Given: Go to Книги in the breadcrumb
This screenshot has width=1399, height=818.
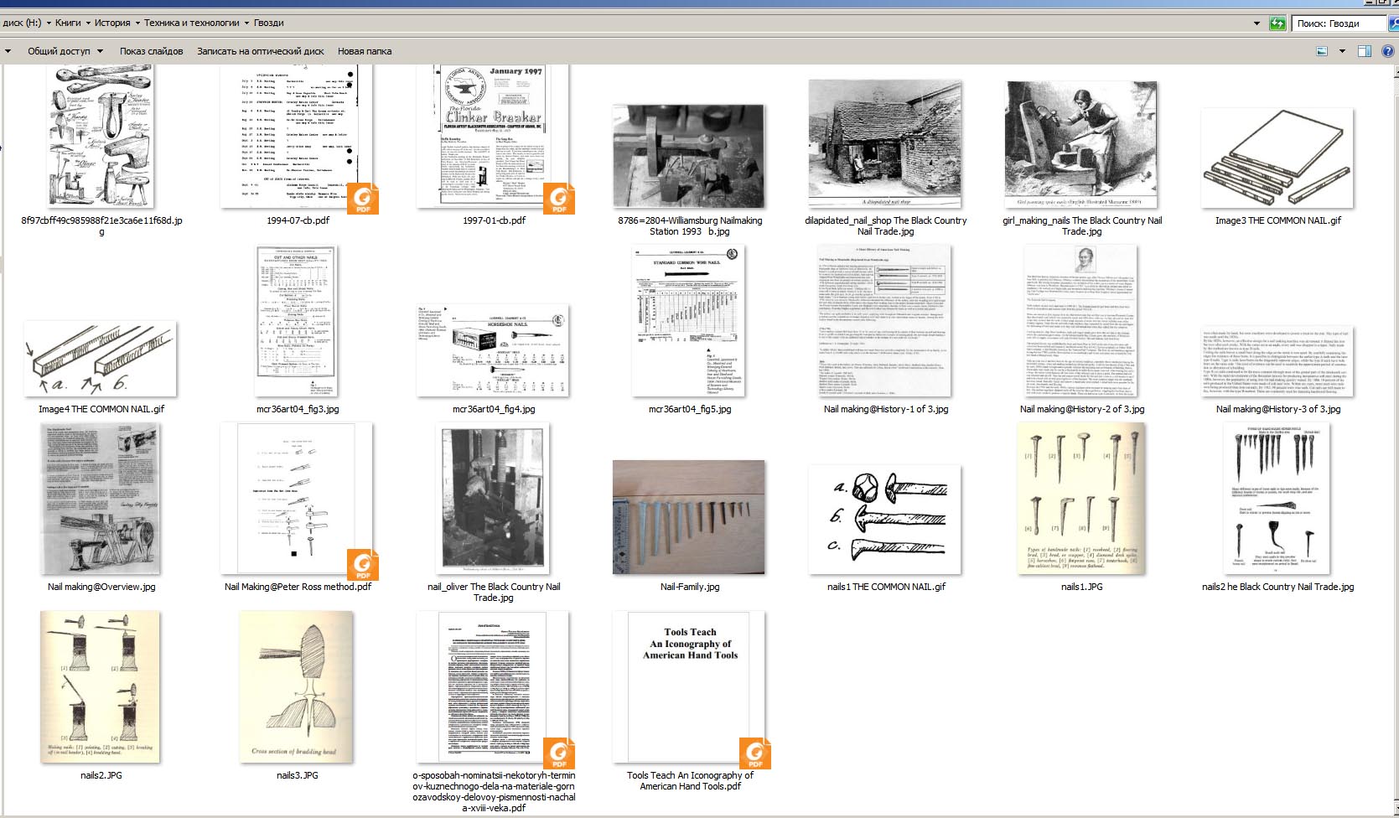Looking at the screenshot, I should click(x=68, y=23).
